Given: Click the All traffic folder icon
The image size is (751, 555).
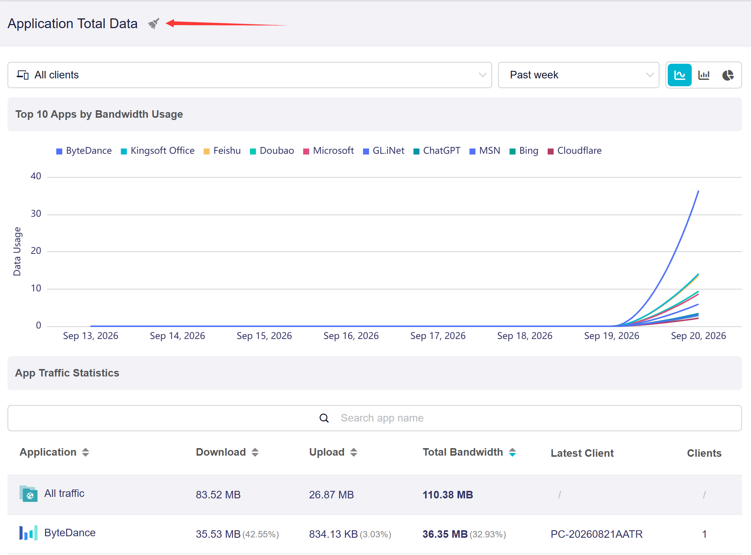Looking at the screenshot, I should (x=29, y=493).
